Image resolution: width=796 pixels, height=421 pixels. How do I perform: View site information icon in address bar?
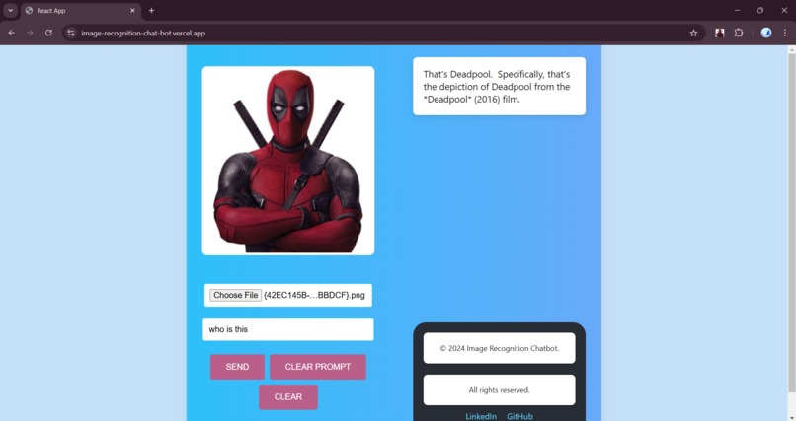[71, 33]
